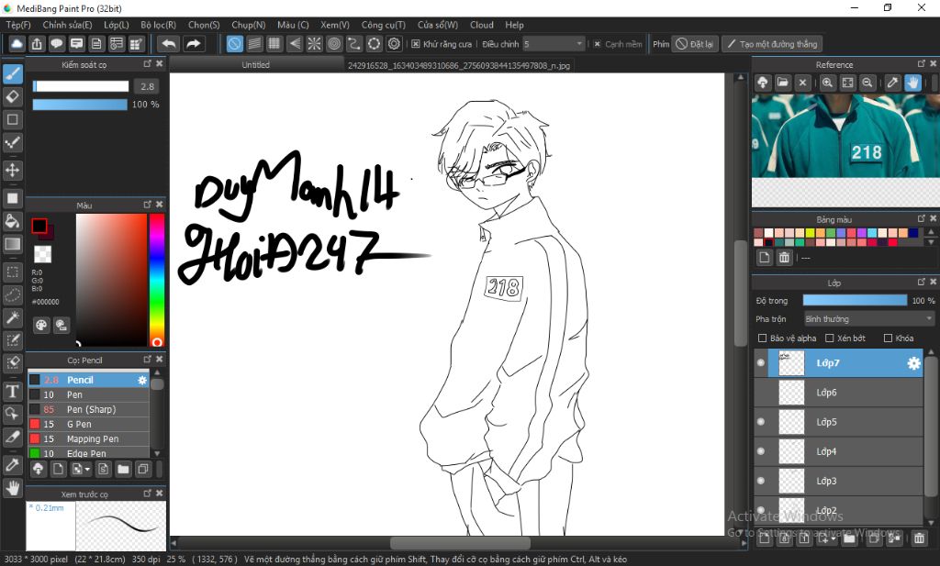This screenshot has width=940, height=566.
Task: Click the Reference image thumbnail
Action: point(845,136)
